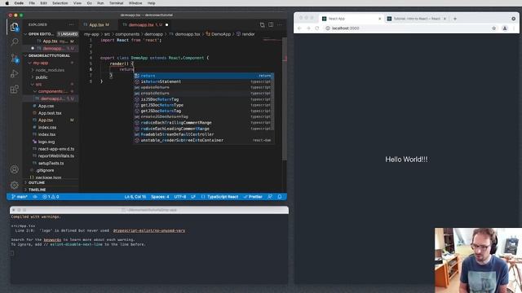Screen dimensions: 522x293
Task: Open the Extensions view
Action: pyautogui.click(x=15, y=89)
